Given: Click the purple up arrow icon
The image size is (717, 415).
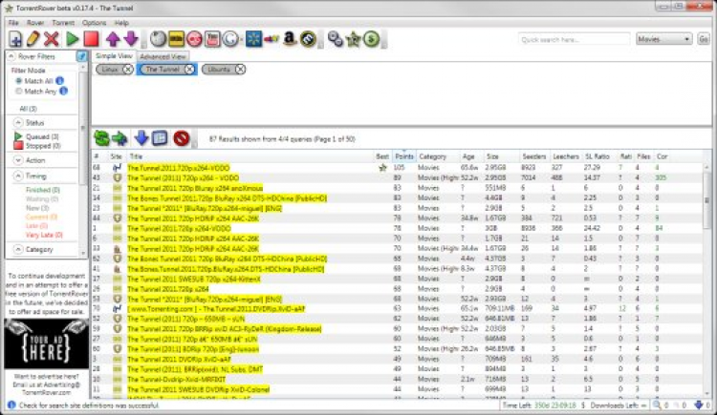Looking at the screenshot, I should [x=113, y=39].
